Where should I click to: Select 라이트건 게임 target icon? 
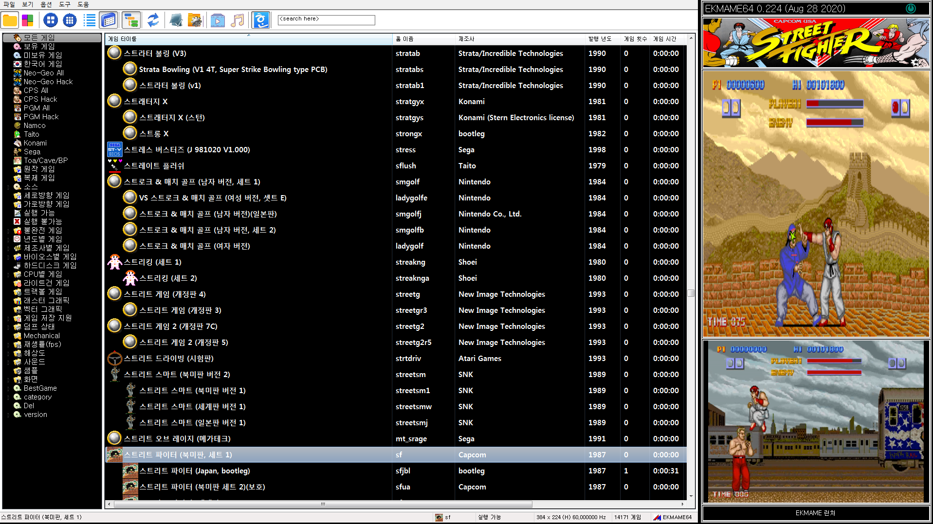point(18,283)
